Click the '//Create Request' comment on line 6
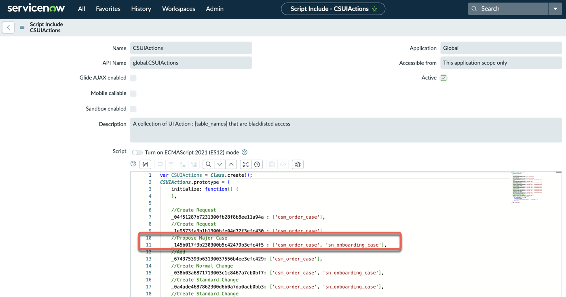Image resolution: width=566 pixels, height=297 pixels. pos(194,210)
